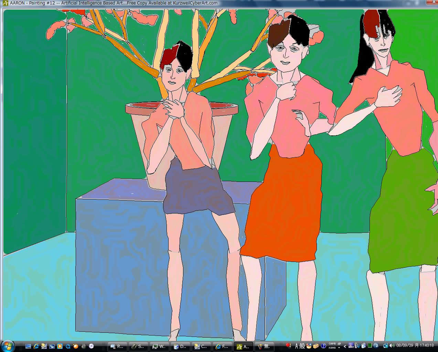Screen dimensions: 438x352
Task: Open the network status tray icon
Action: tap(386, 346)
